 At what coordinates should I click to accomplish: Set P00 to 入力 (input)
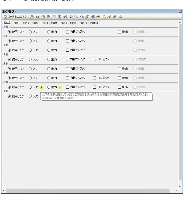click(x=34, y=32)
